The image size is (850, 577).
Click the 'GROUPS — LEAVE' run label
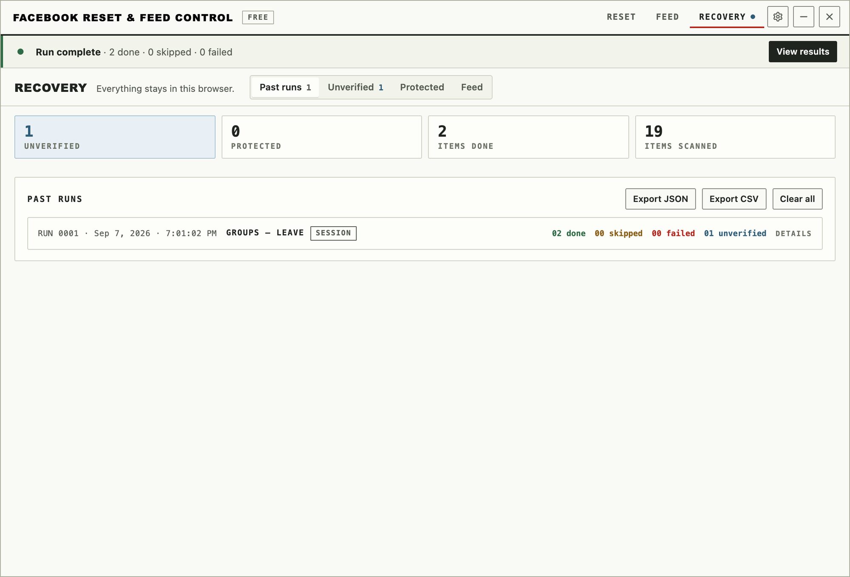pos(265,233)
